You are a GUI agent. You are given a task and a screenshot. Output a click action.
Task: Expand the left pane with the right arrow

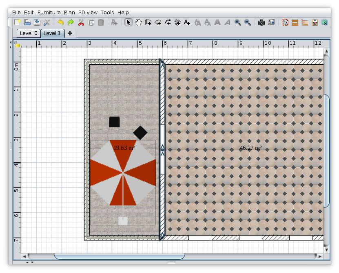[11, 47]
